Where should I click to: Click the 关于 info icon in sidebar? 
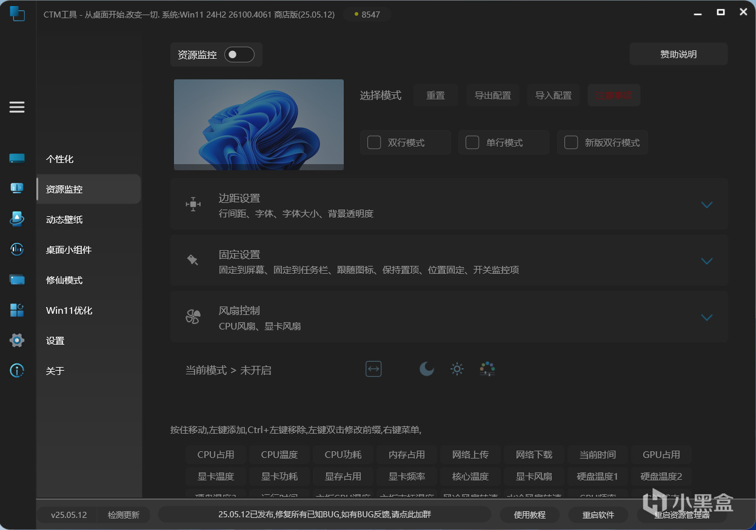pos(17,370)
